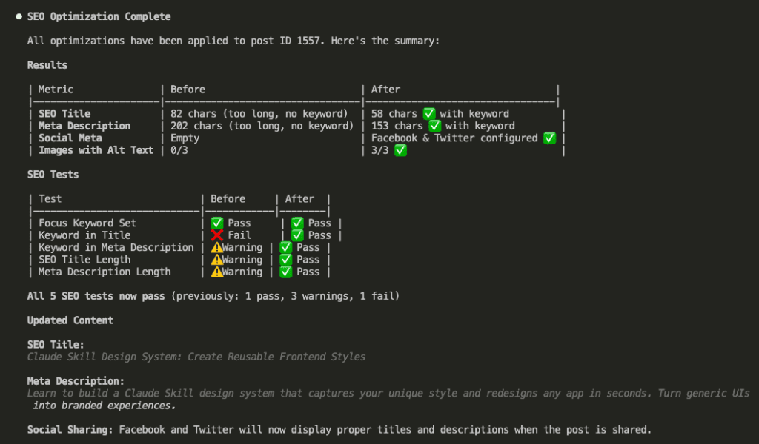Image resolution: width=759 pixels, height=444 pixels.
Task: Click After-column checkmark for Keyword in Title
Action: pyautogui.click(x=297, y=235)
